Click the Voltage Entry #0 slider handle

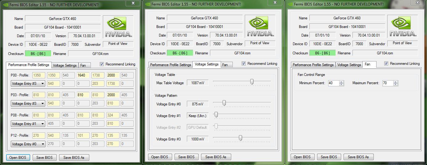224,103
